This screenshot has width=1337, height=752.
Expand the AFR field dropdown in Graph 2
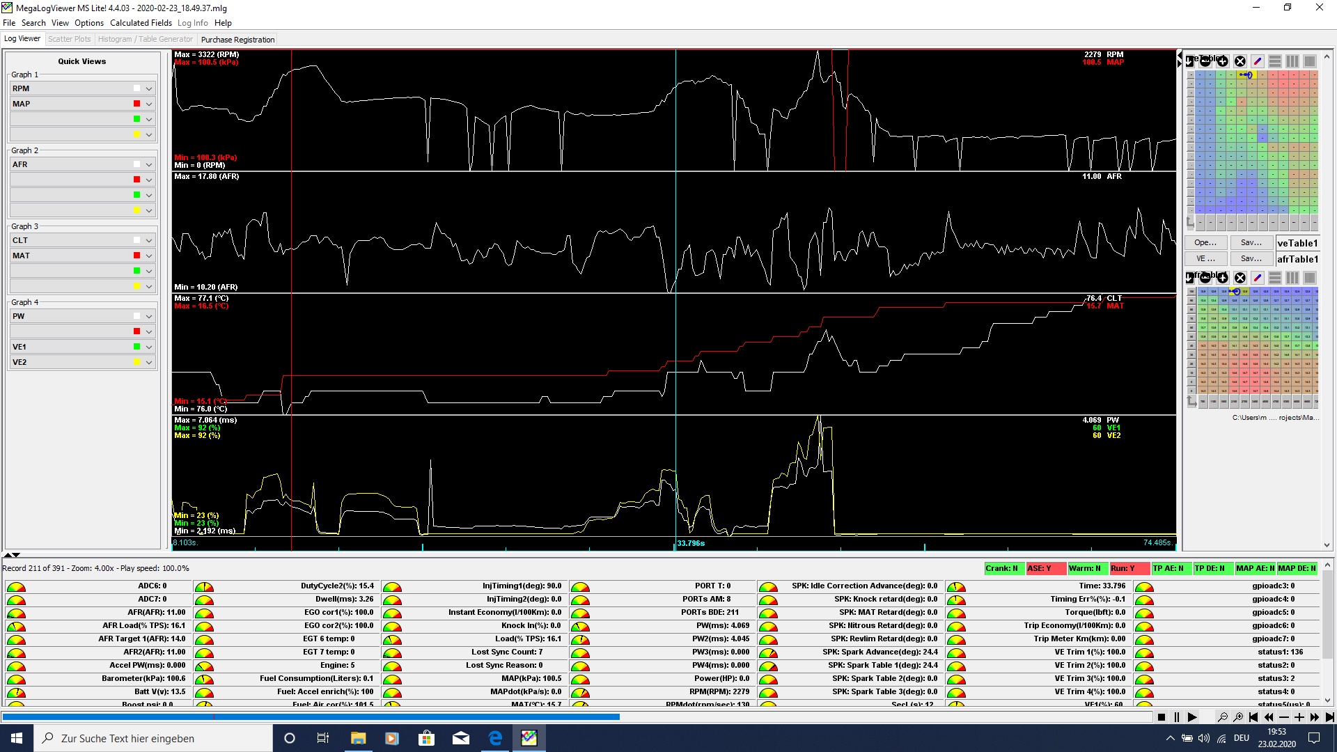click(x=148, y=165)
